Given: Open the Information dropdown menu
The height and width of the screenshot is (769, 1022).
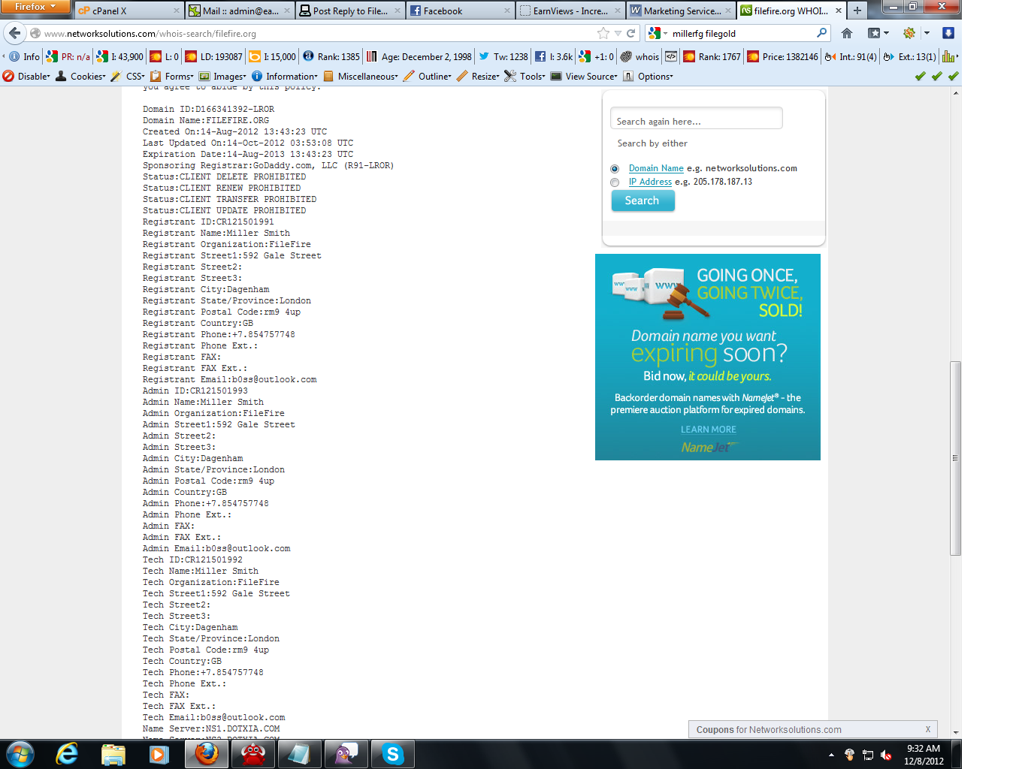Looking at the screenshot, I should point(284,76).
